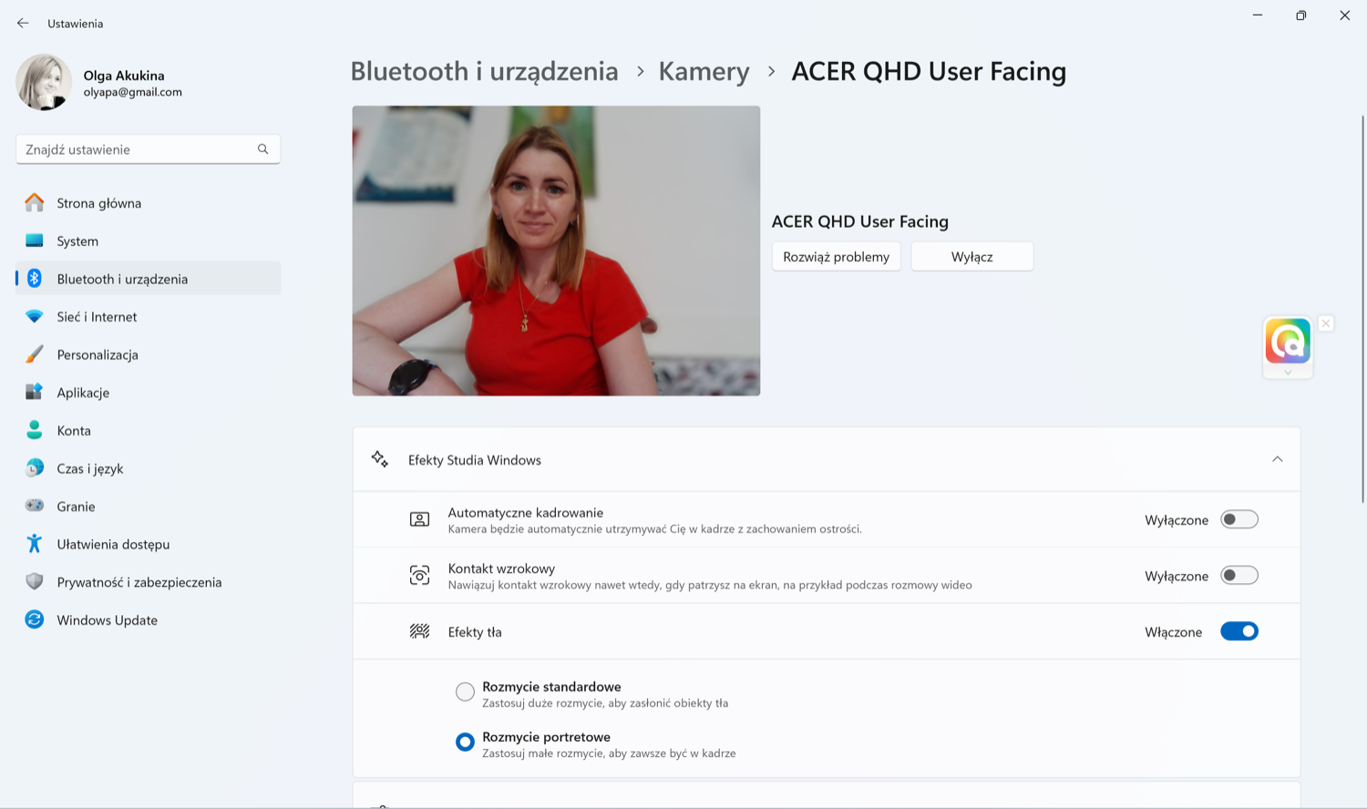Open Ułatwienia dostępu settings
This screenshot has width=1367, height=809.
click(148, 544)
